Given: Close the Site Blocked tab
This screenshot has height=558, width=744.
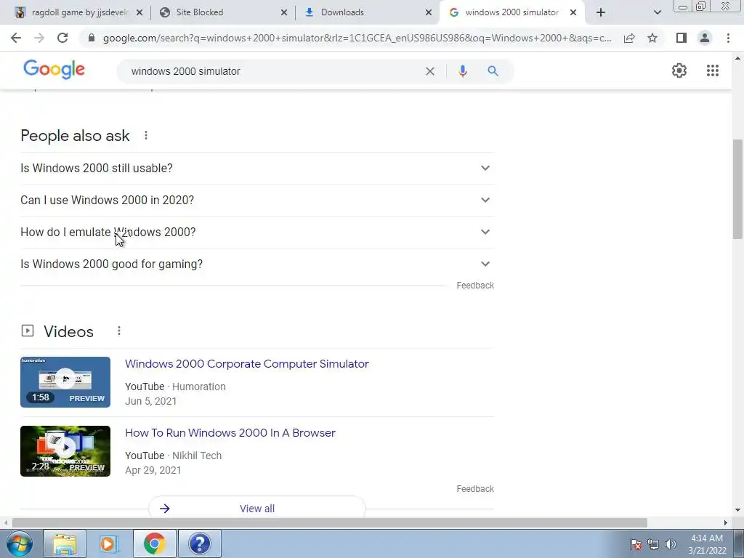Looking at the screenshot, I should click(284, 13).
